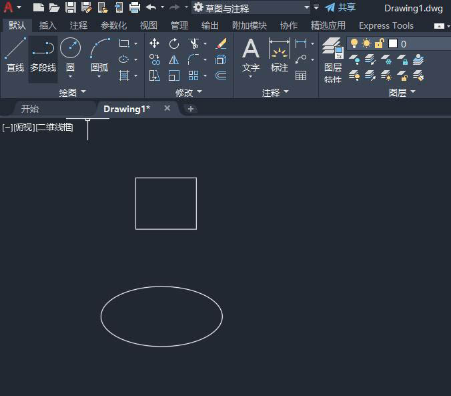Click layer 0 white color swatch
This screenshot has height=396, width=451.
tap(393, 44)
